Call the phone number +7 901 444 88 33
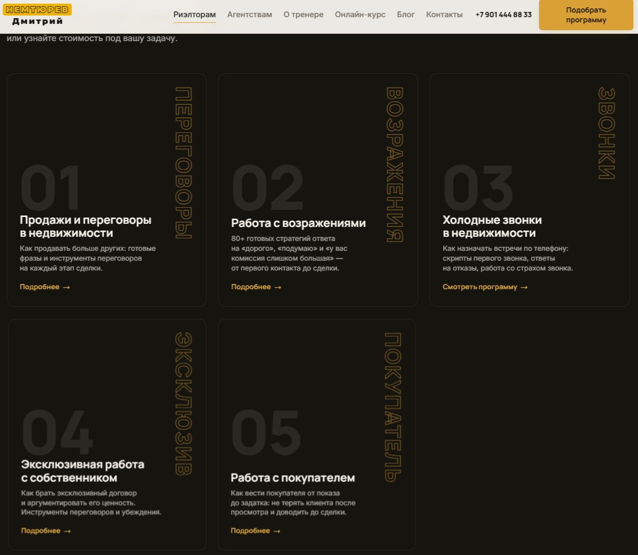638x555 pixels. (504, 15)
